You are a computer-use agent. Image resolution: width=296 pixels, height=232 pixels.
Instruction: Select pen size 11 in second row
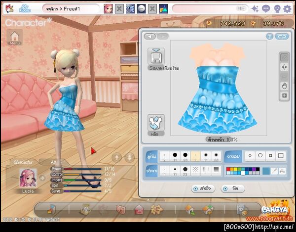pyautogui.click(x=175, y=171)
